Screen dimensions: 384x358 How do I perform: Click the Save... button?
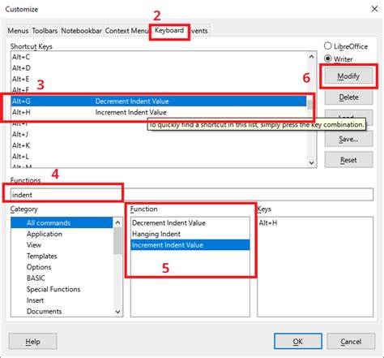point(348,139)
